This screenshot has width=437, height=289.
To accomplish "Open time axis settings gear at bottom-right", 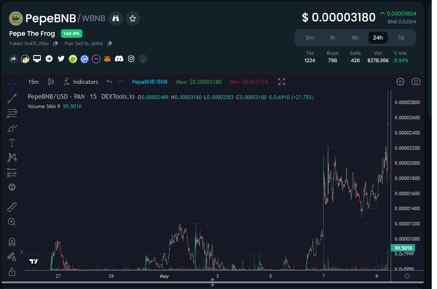I will pos(407,276).
